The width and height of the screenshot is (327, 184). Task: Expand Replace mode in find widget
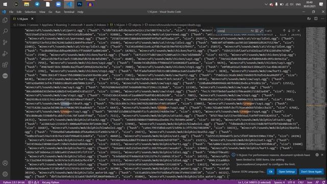[x=215, y=31]
